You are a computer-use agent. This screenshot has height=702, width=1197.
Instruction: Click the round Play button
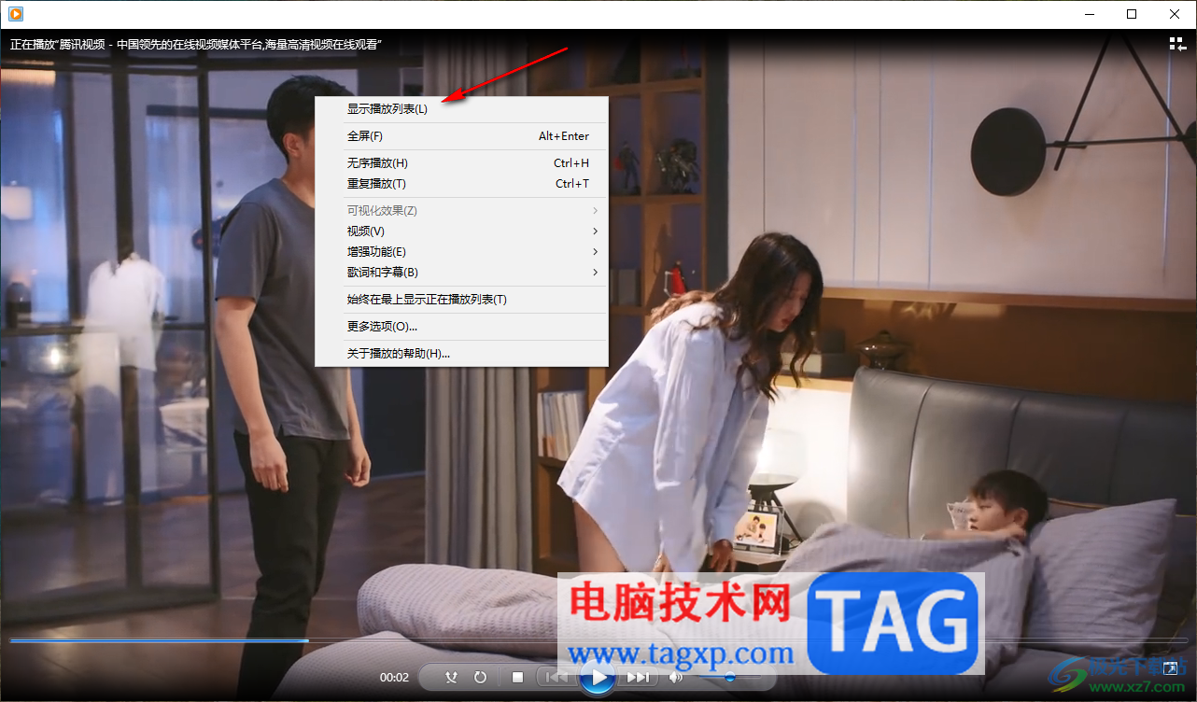click(598, 678)
